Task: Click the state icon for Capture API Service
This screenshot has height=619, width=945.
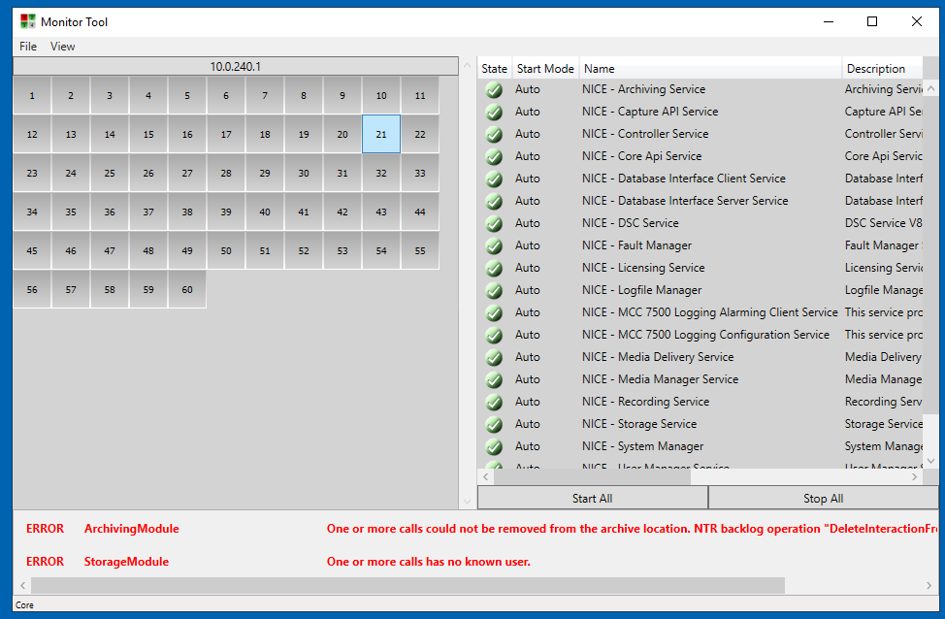Action: (494, 113)
